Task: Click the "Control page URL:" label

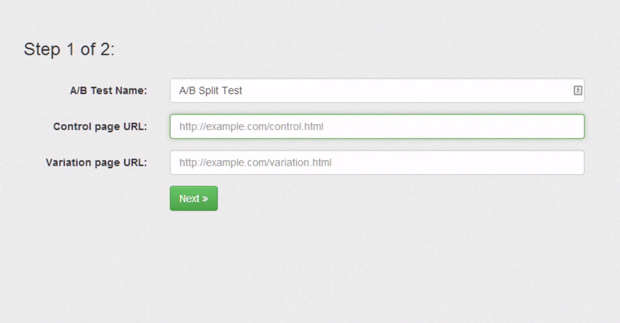Action: tap(100, 127)
